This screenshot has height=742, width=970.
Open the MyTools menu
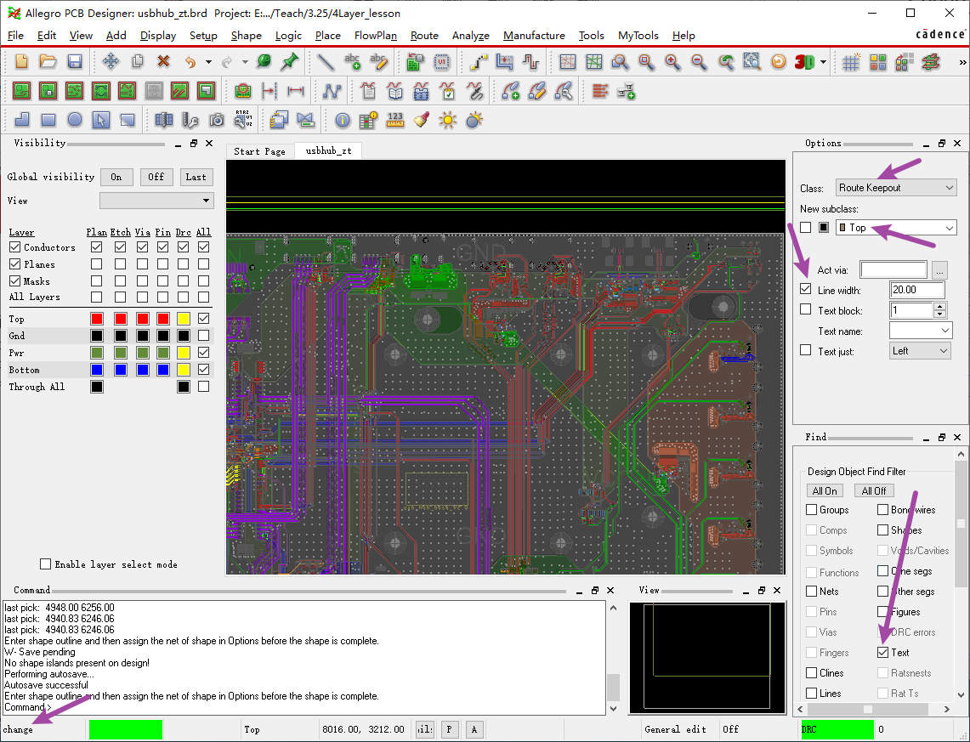[x=638, y=35]
